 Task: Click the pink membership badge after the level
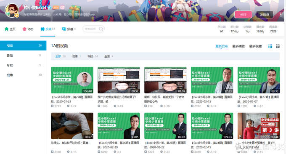coord(62,8)
